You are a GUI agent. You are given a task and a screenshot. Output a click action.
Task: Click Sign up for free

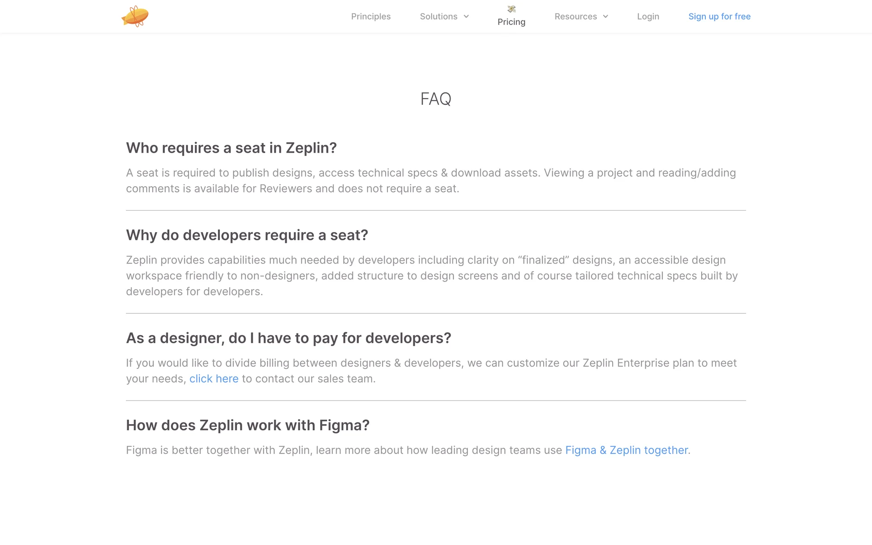point(719,16)
